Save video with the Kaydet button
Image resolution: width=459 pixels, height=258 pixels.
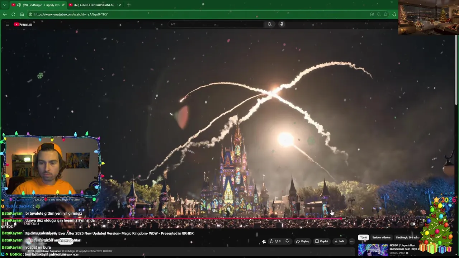(322, 241)
